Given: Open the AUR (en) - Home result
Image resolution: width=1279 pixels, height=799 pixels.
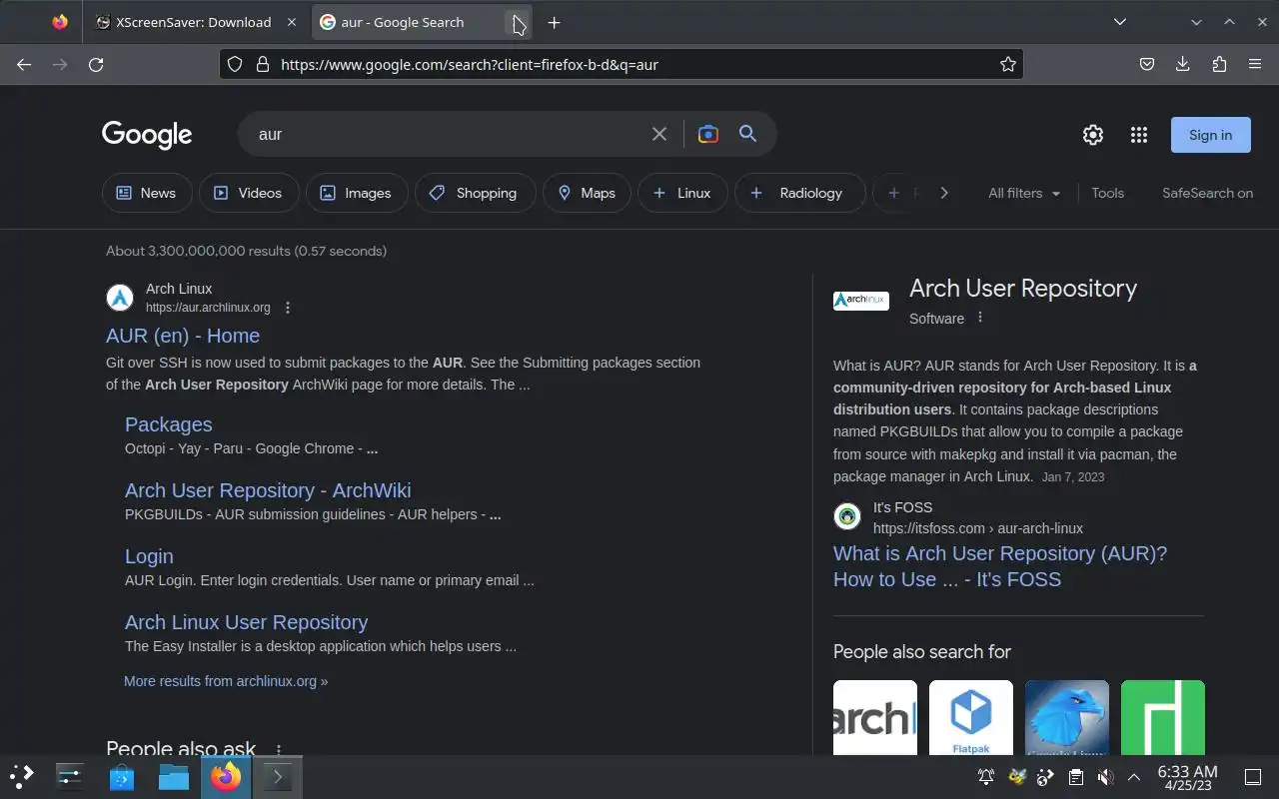Looking at the screenshot, I should 183,336.
